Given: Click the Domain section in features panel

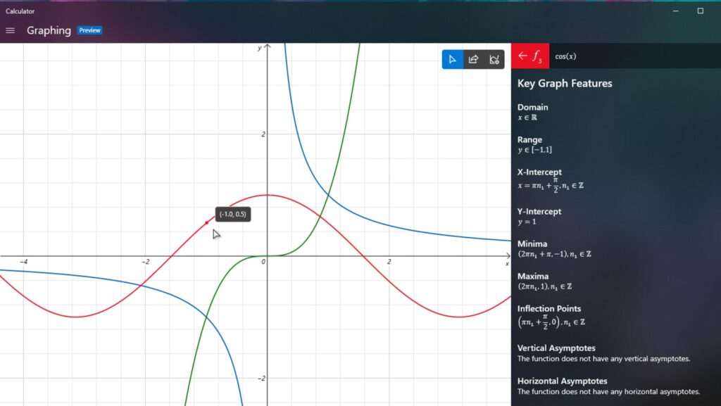Looking at the screenshot, I should tap(532, 108).
